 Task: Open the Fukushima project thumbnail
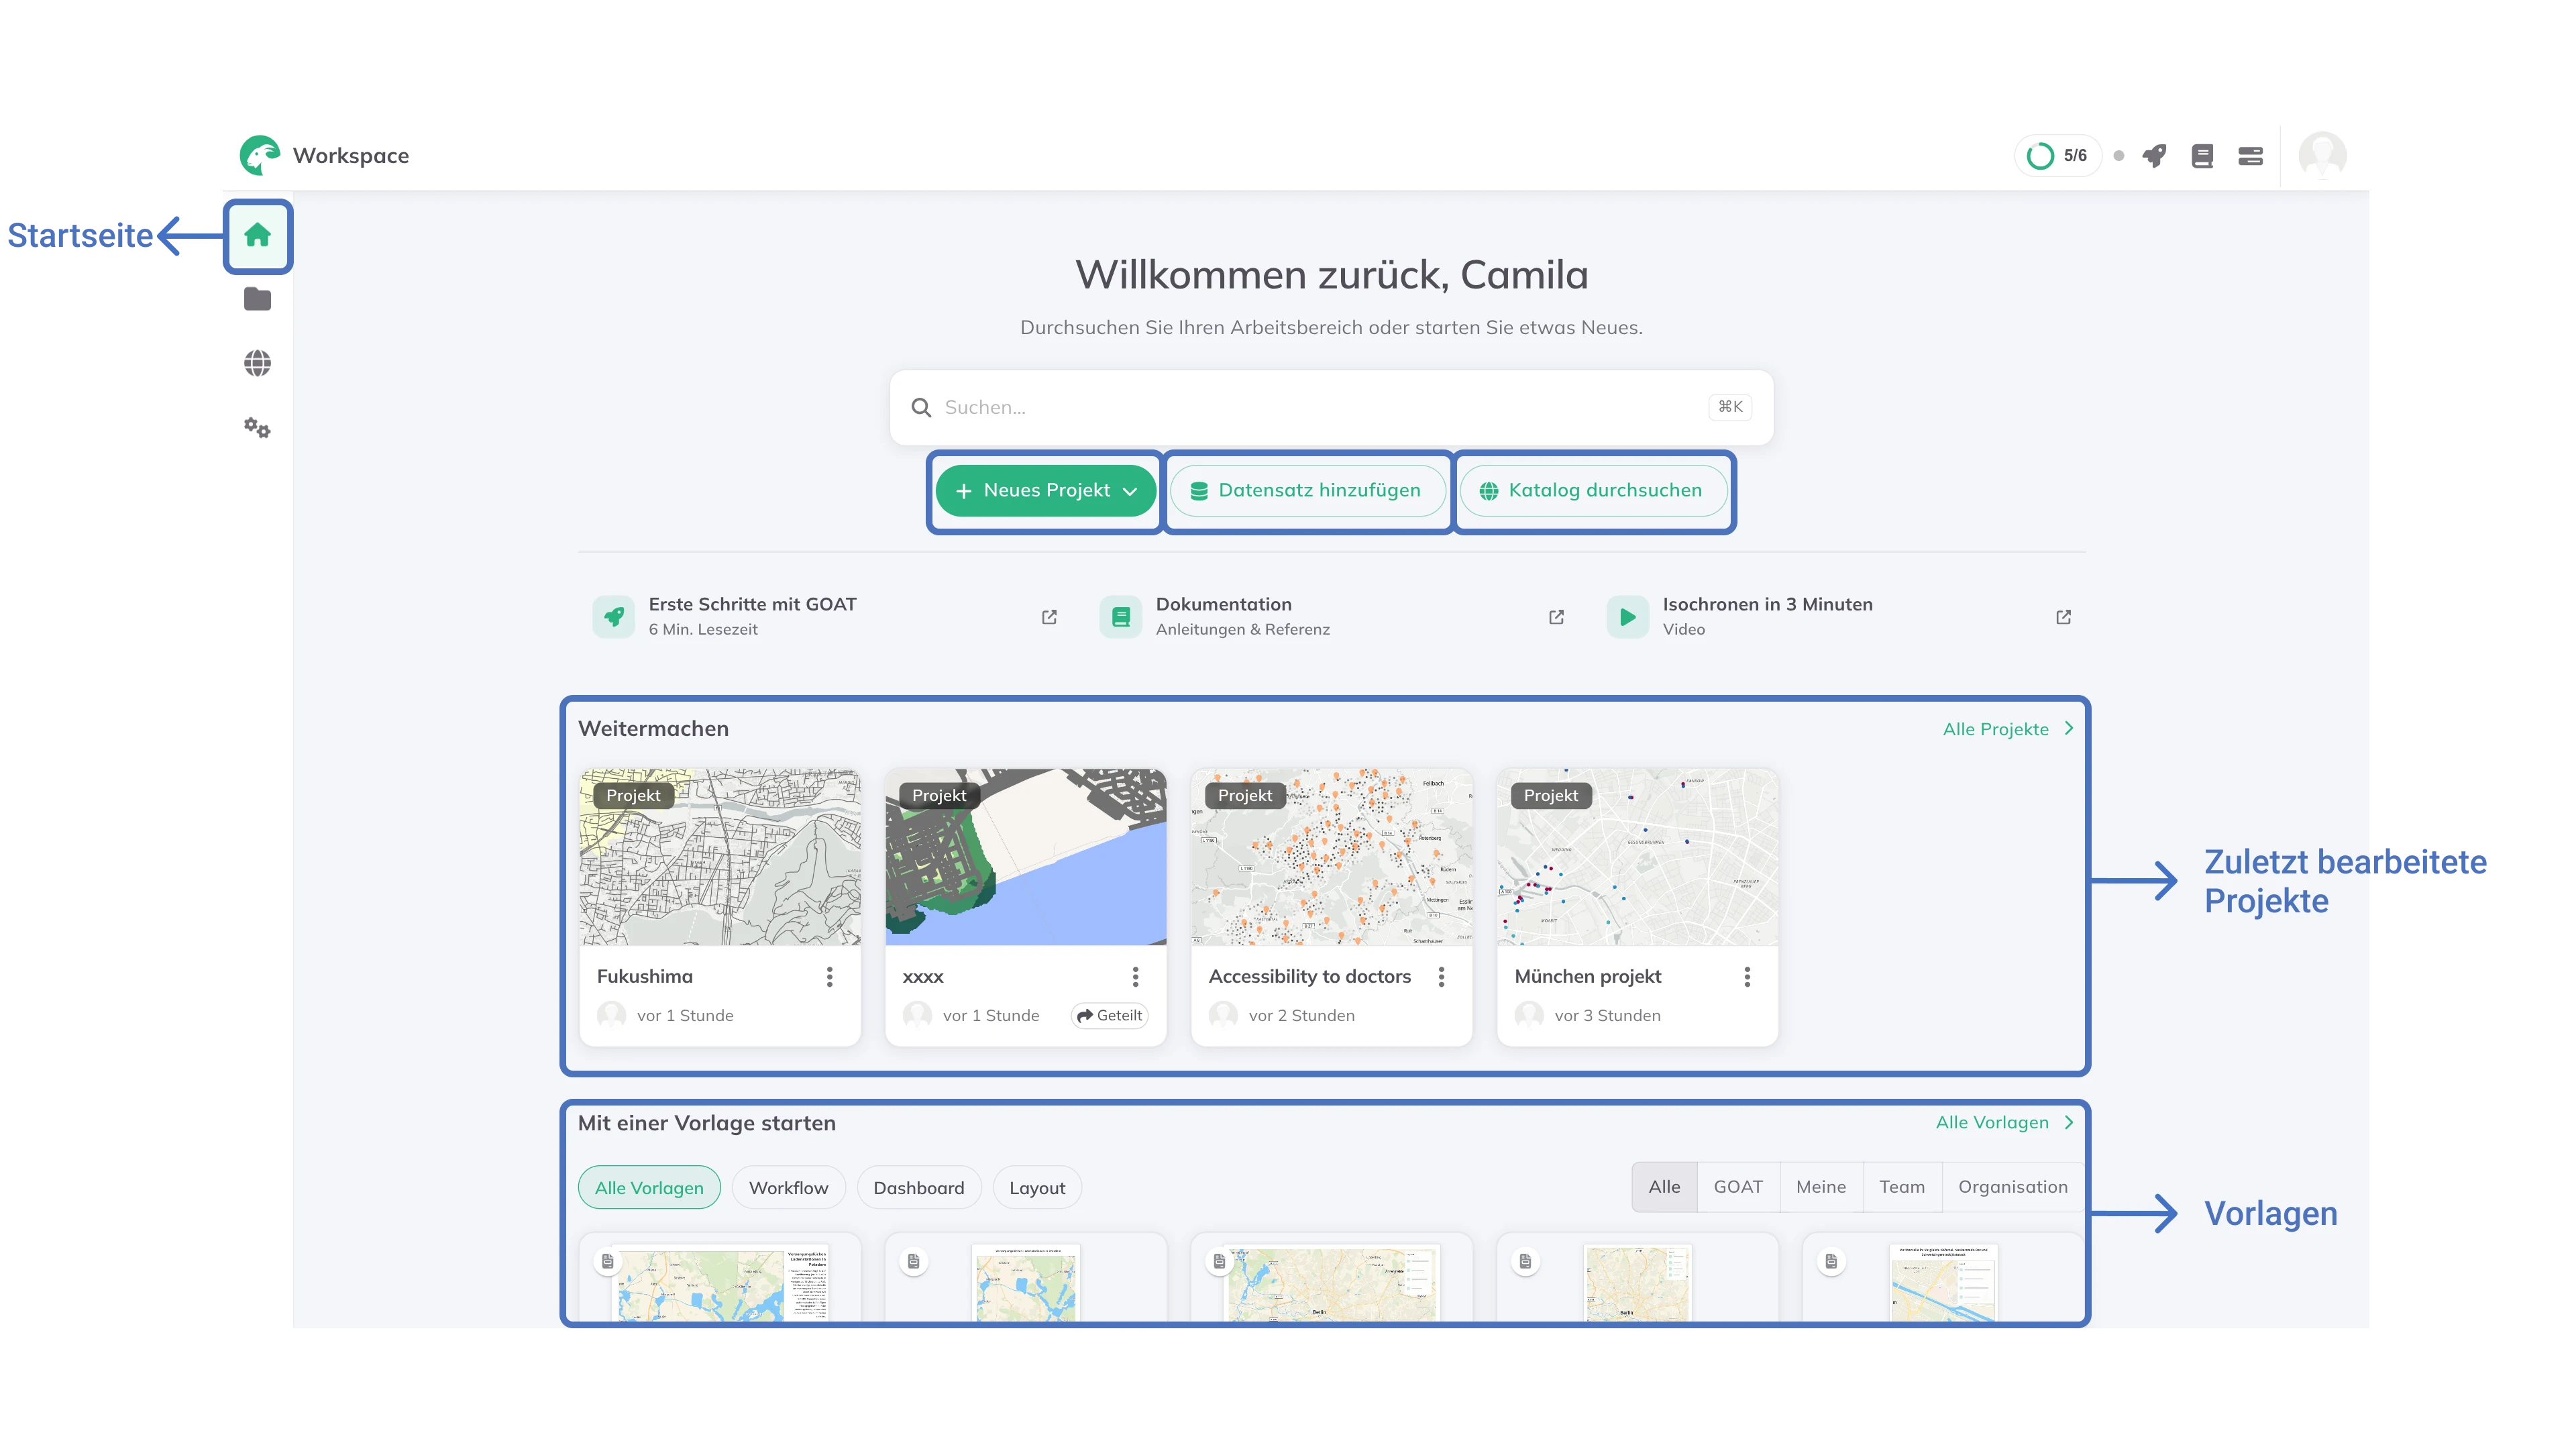pos(720,857)
